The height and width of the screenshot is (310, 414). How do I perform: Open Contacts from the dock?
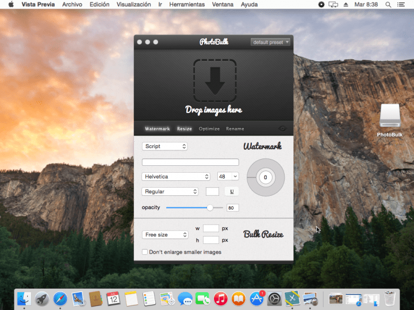tap(95, 299)
